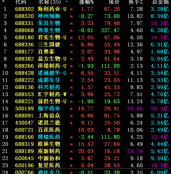Click price 111.80 of 博瑞医药
The height and width of the screenshot is (174, 171).
[110, 137]
